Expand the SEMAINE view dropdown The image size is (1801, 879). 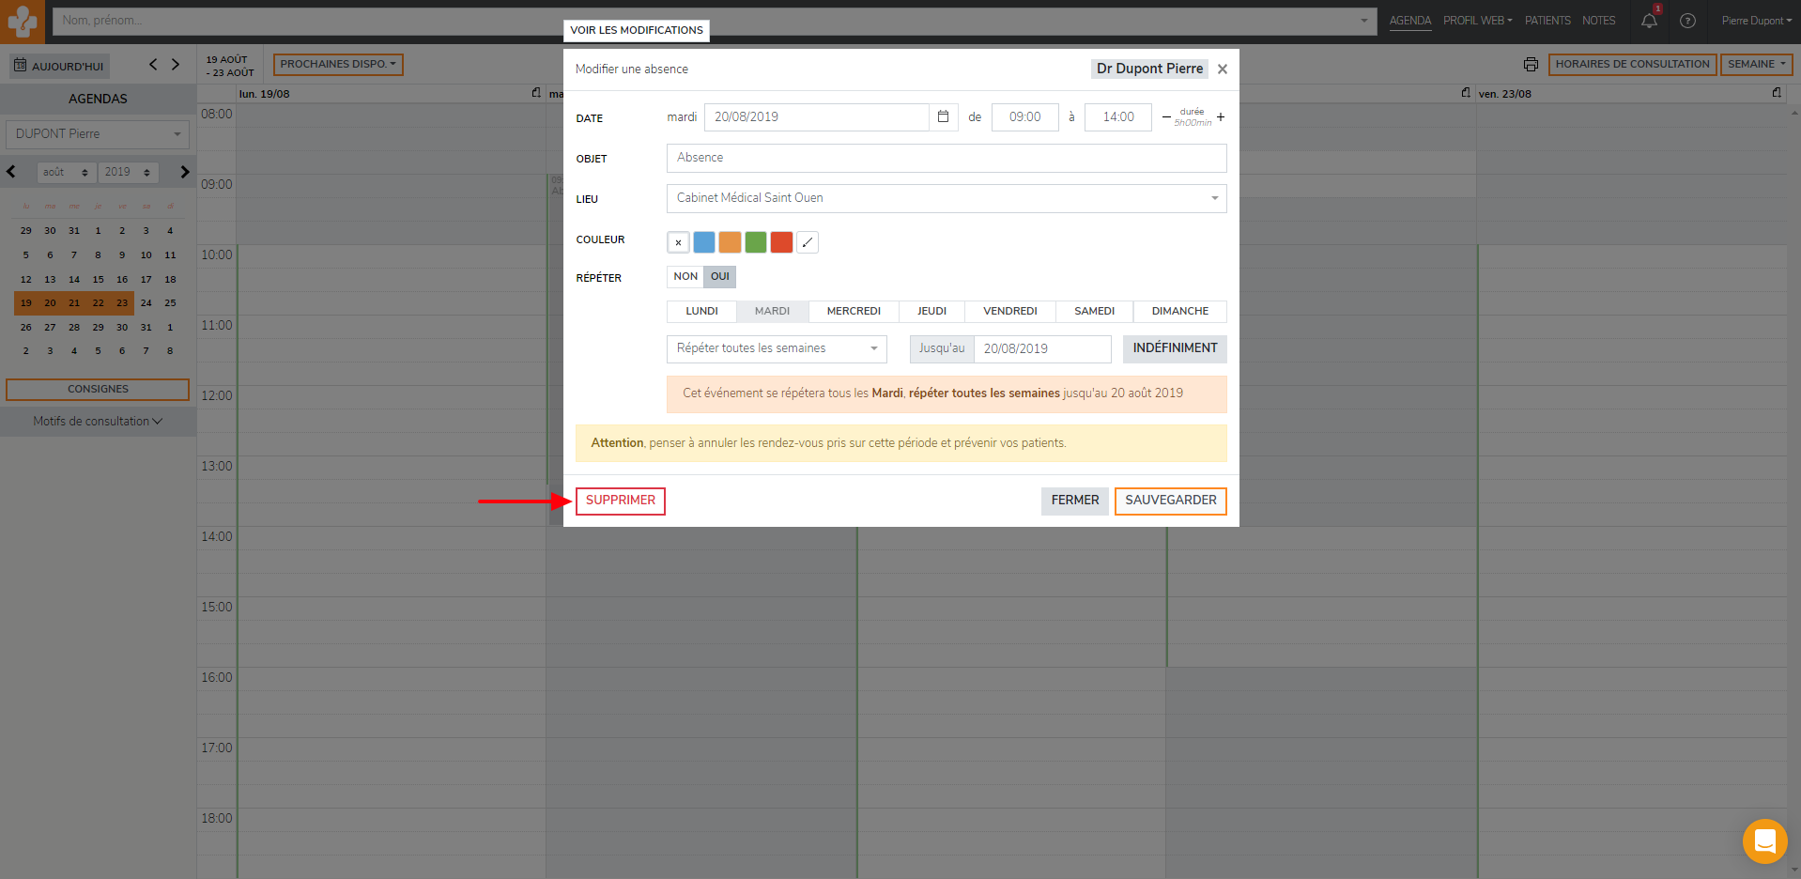click(1756, 65)
